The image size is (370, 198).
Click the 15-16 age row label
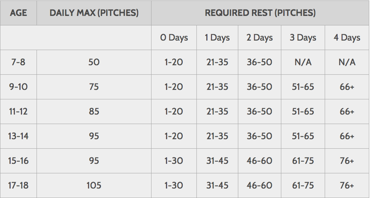pyautogui.click(x=18, y=161)
